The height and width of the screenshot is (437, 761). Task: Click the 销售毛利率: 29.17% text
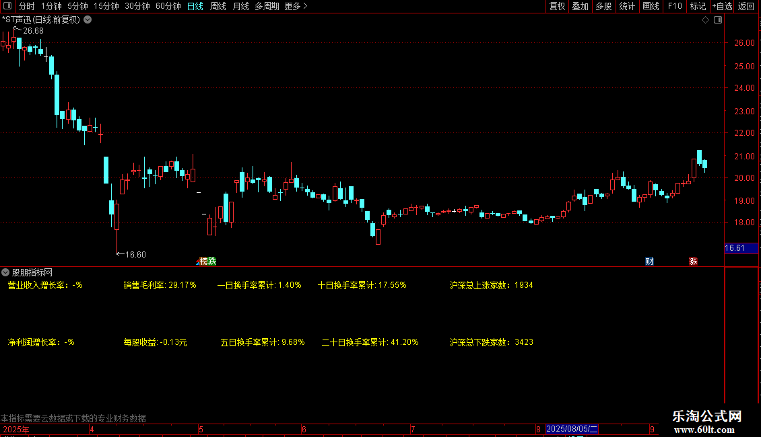coord(160,285)
